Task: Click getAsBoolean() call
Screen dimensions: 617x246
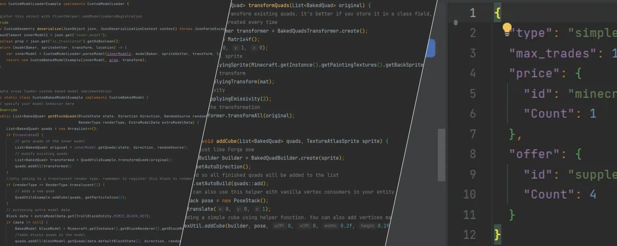Action: 102,41
